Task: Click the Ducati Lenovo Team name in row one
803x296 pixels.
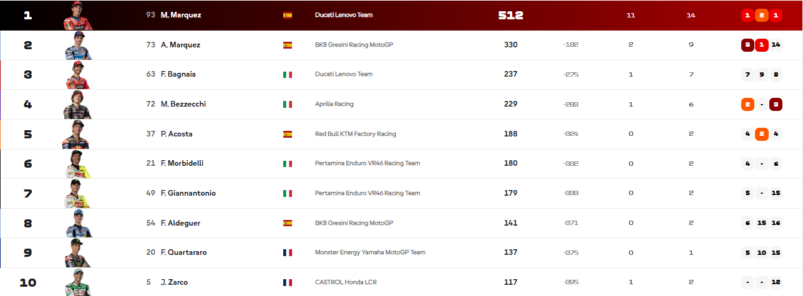Action: [x=344, y=15]
